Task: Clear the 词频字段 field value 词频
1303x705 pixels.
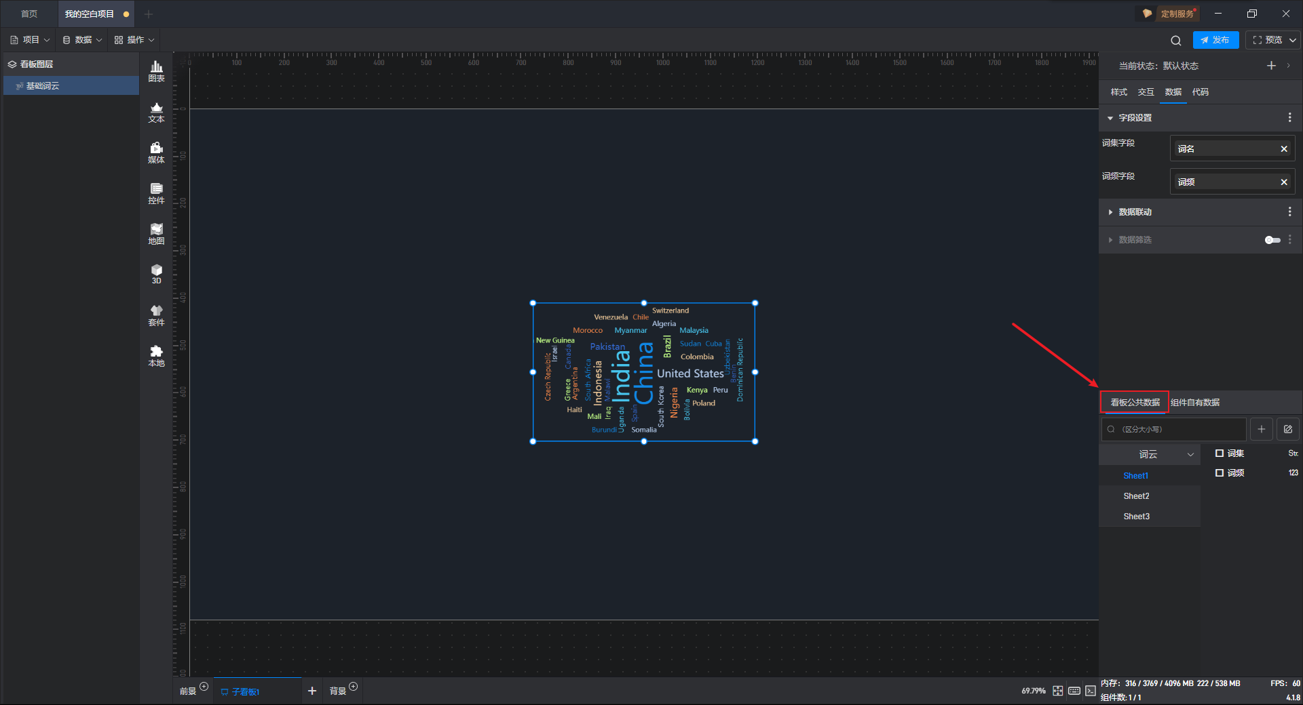Action: coord(1284,182)
